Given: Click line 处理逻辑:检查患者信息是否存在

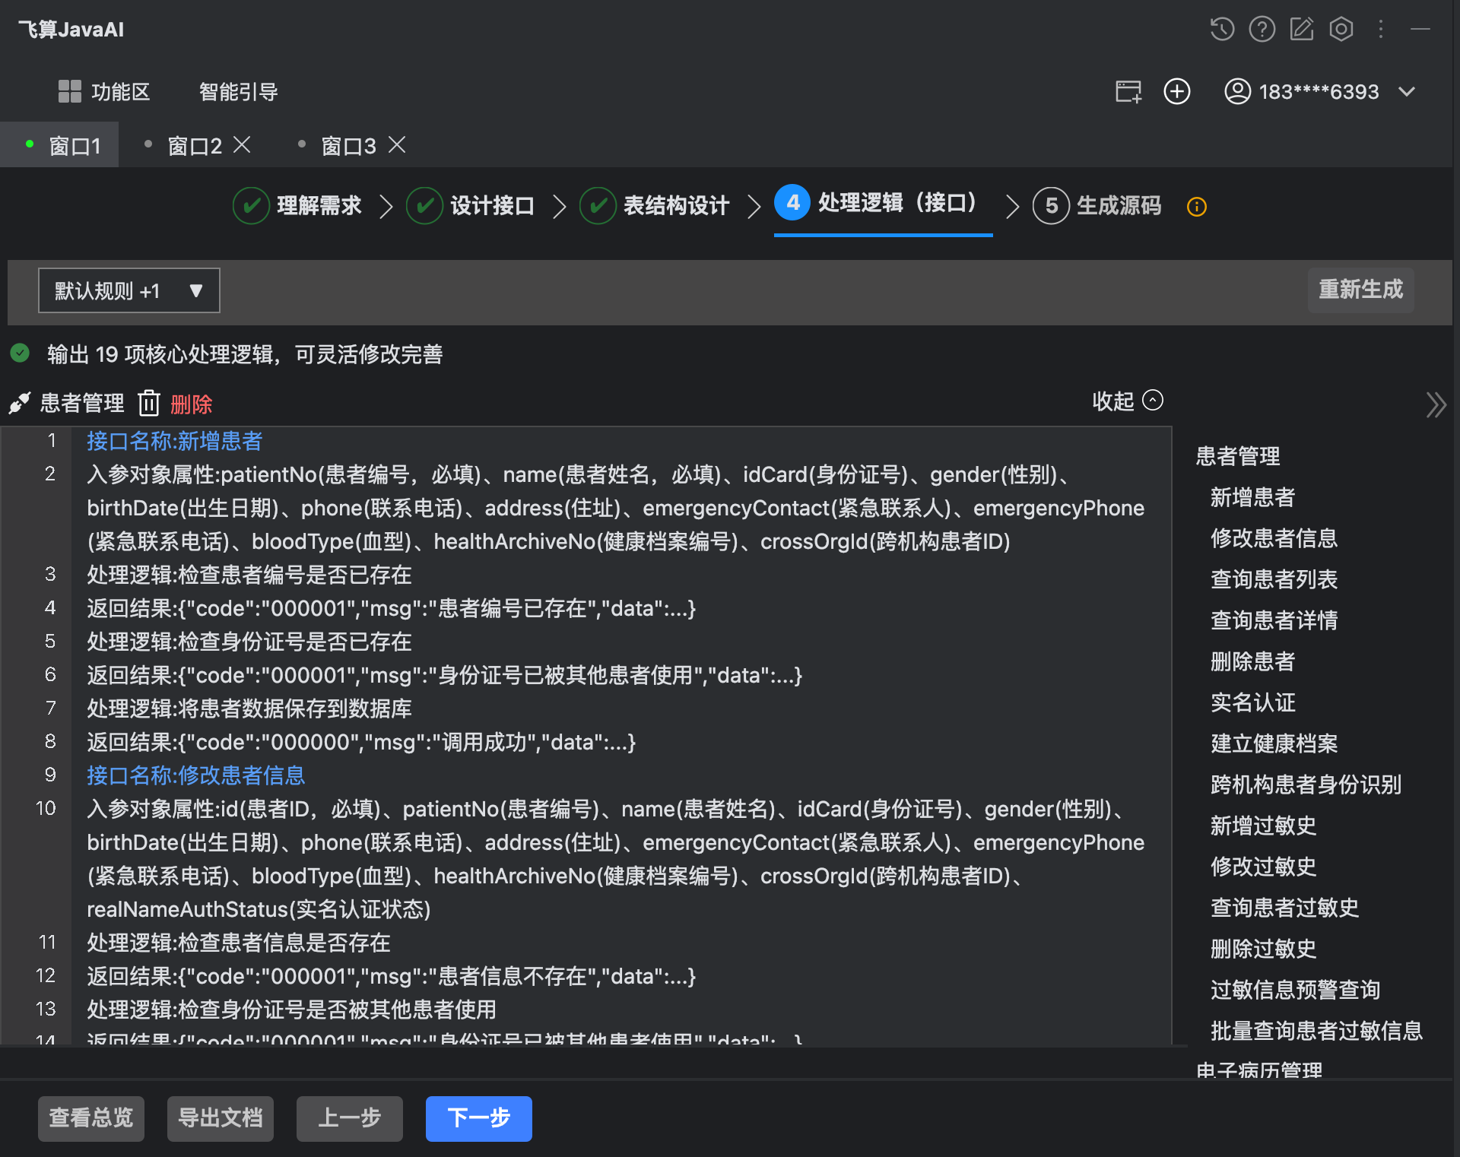Looking at the screenshot, I should coord(239,943).
